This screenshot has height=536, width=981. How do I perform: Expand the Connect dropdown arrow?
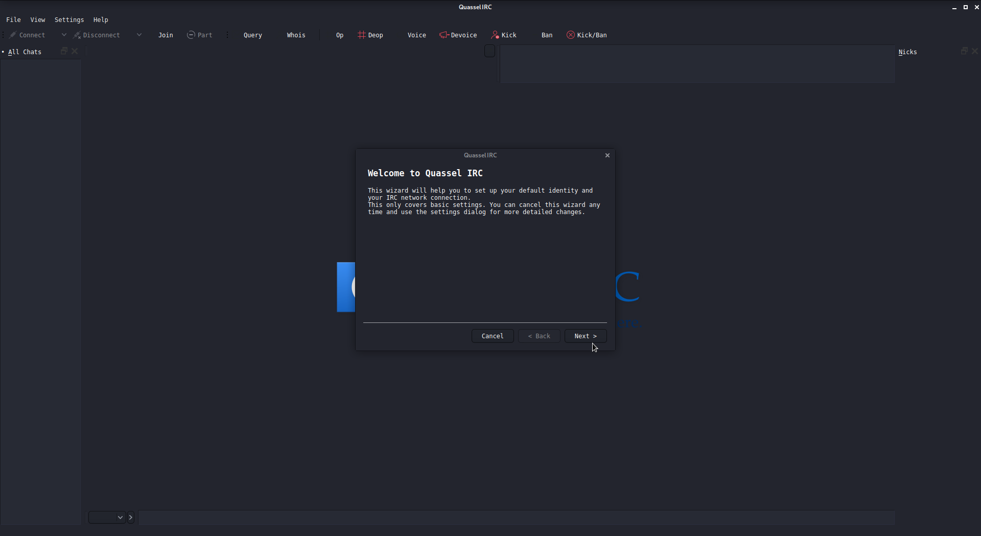click(64, 35)
